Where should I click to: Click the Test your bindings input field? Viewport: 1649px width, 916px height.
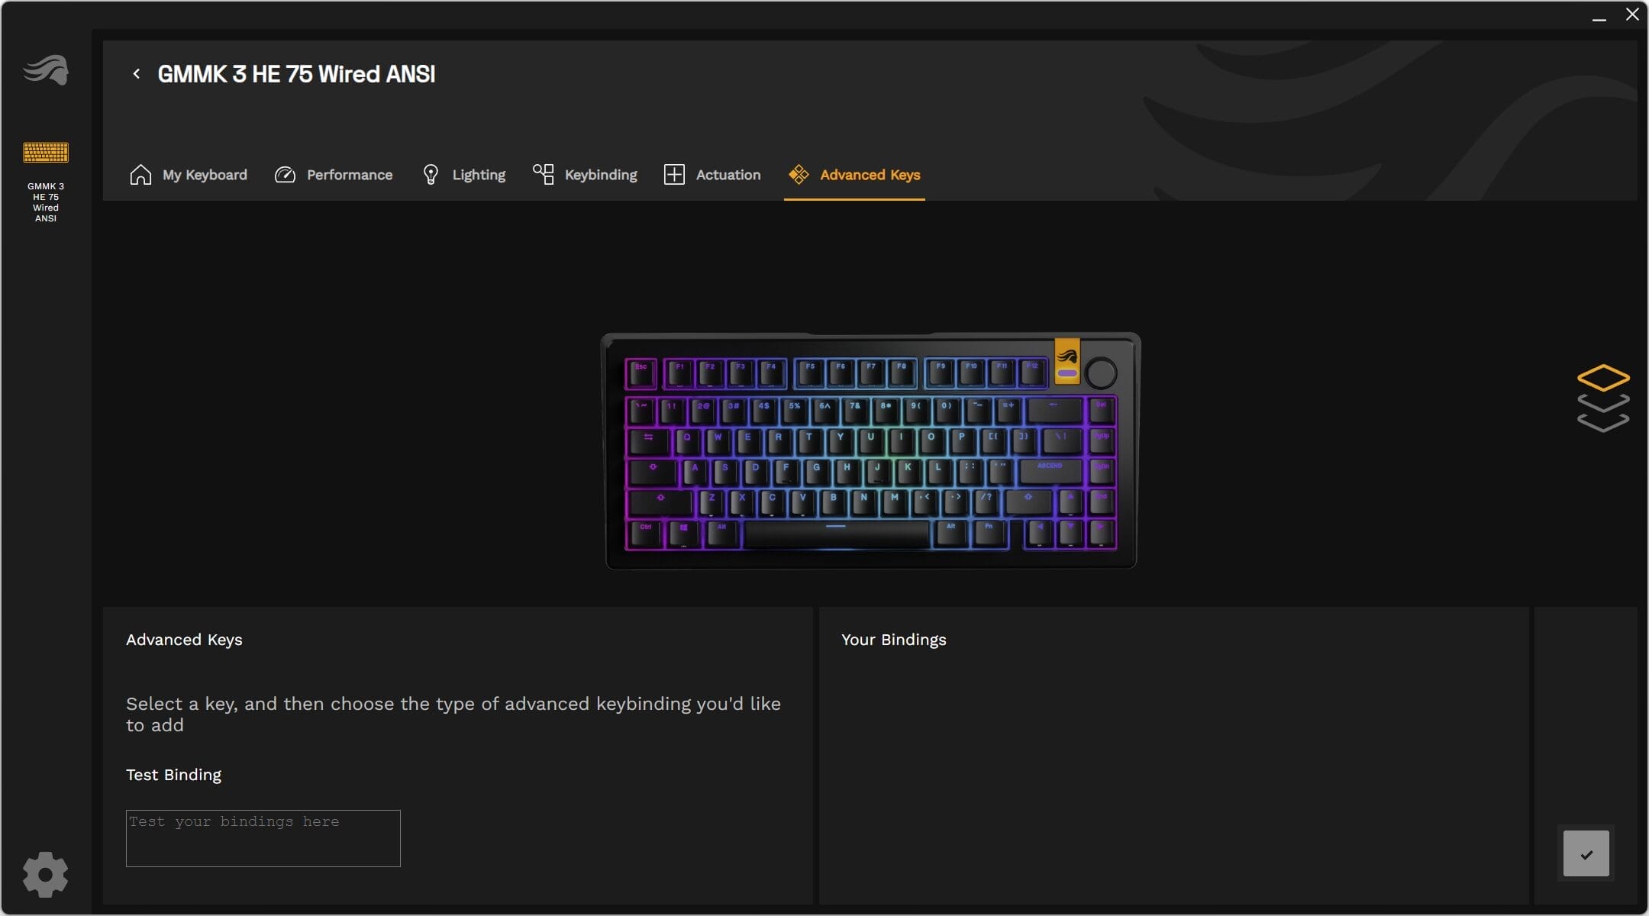(x=263, y=838)
